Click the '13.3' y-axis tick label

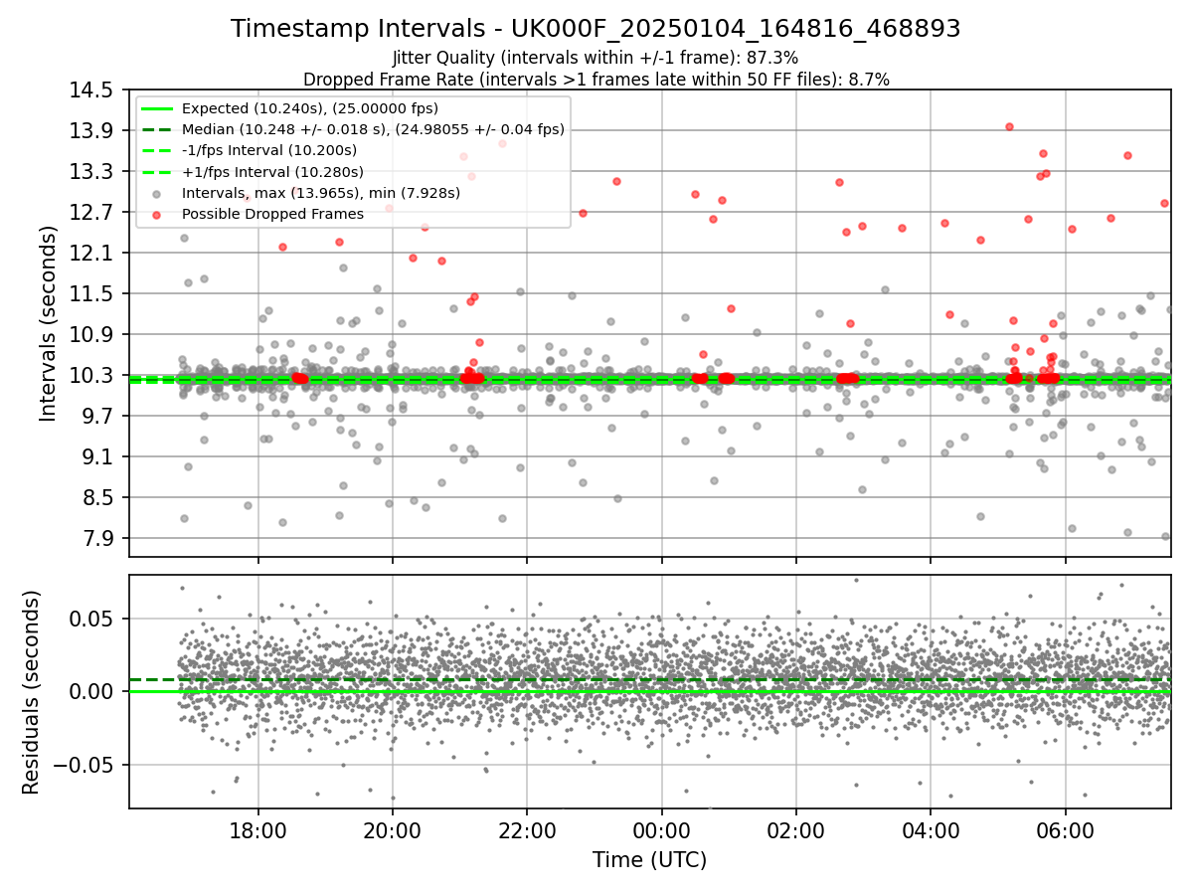91,171
